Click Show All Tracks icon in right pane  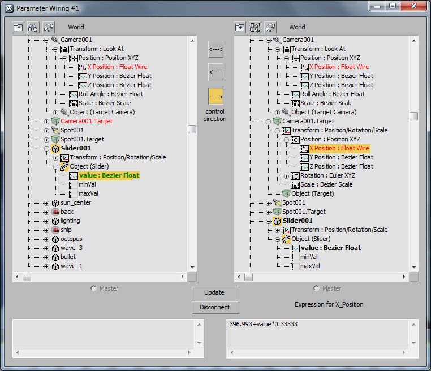coord(240,27)
